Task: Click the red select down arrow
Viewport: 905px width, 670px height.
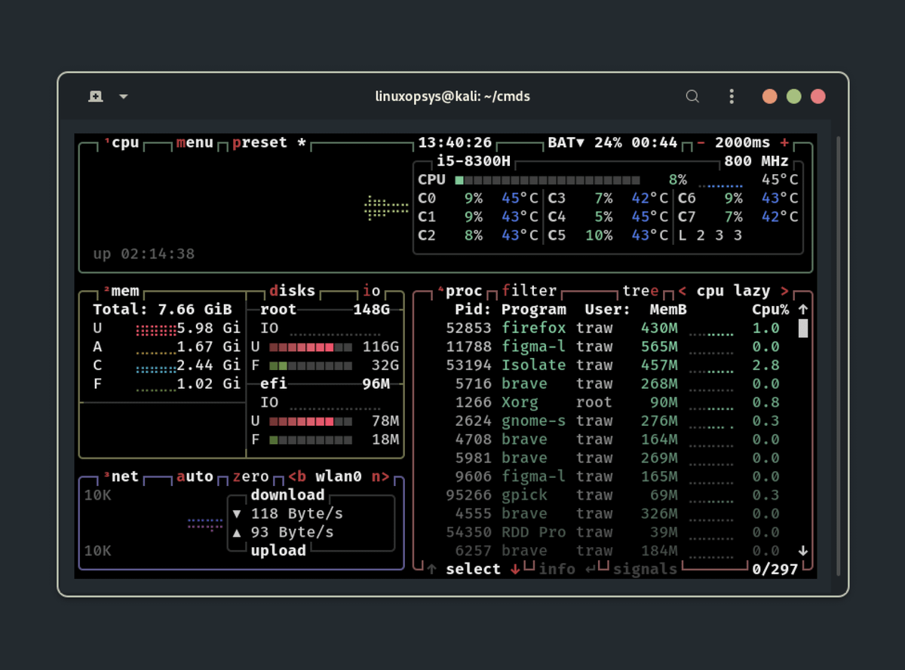Action: 515,569
